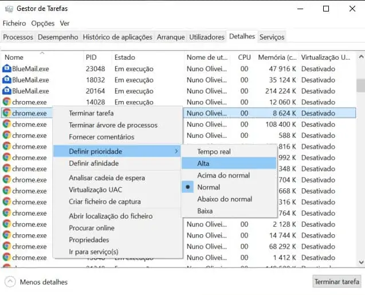Open the Ficheiro menu

tap(14, 24)
